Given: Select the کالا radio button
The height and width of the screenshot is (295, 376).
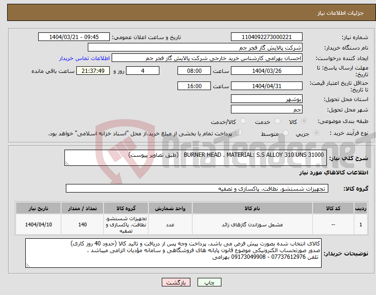Looking at the screenshot, I should [x=304, y=121].
